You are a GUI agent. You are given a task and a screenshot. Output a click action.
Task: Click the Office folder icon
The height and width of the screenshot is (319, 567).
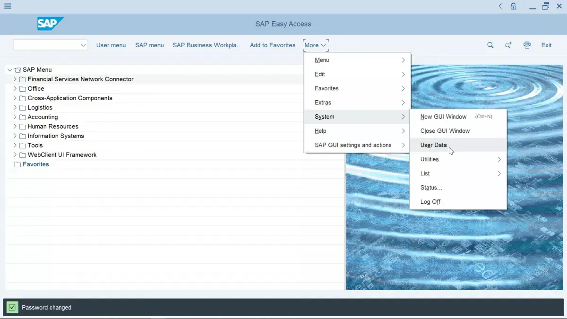pos(23,89)
